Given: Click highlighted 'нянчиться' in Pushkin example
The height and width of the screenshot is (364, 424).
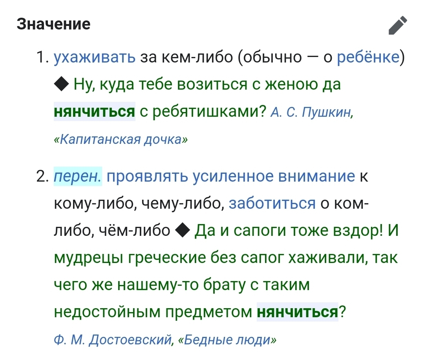Looking at the screenshot, I should (94, 111).
